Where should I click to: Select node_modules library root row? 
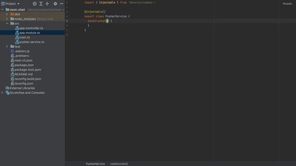click(x=32, y=19)
